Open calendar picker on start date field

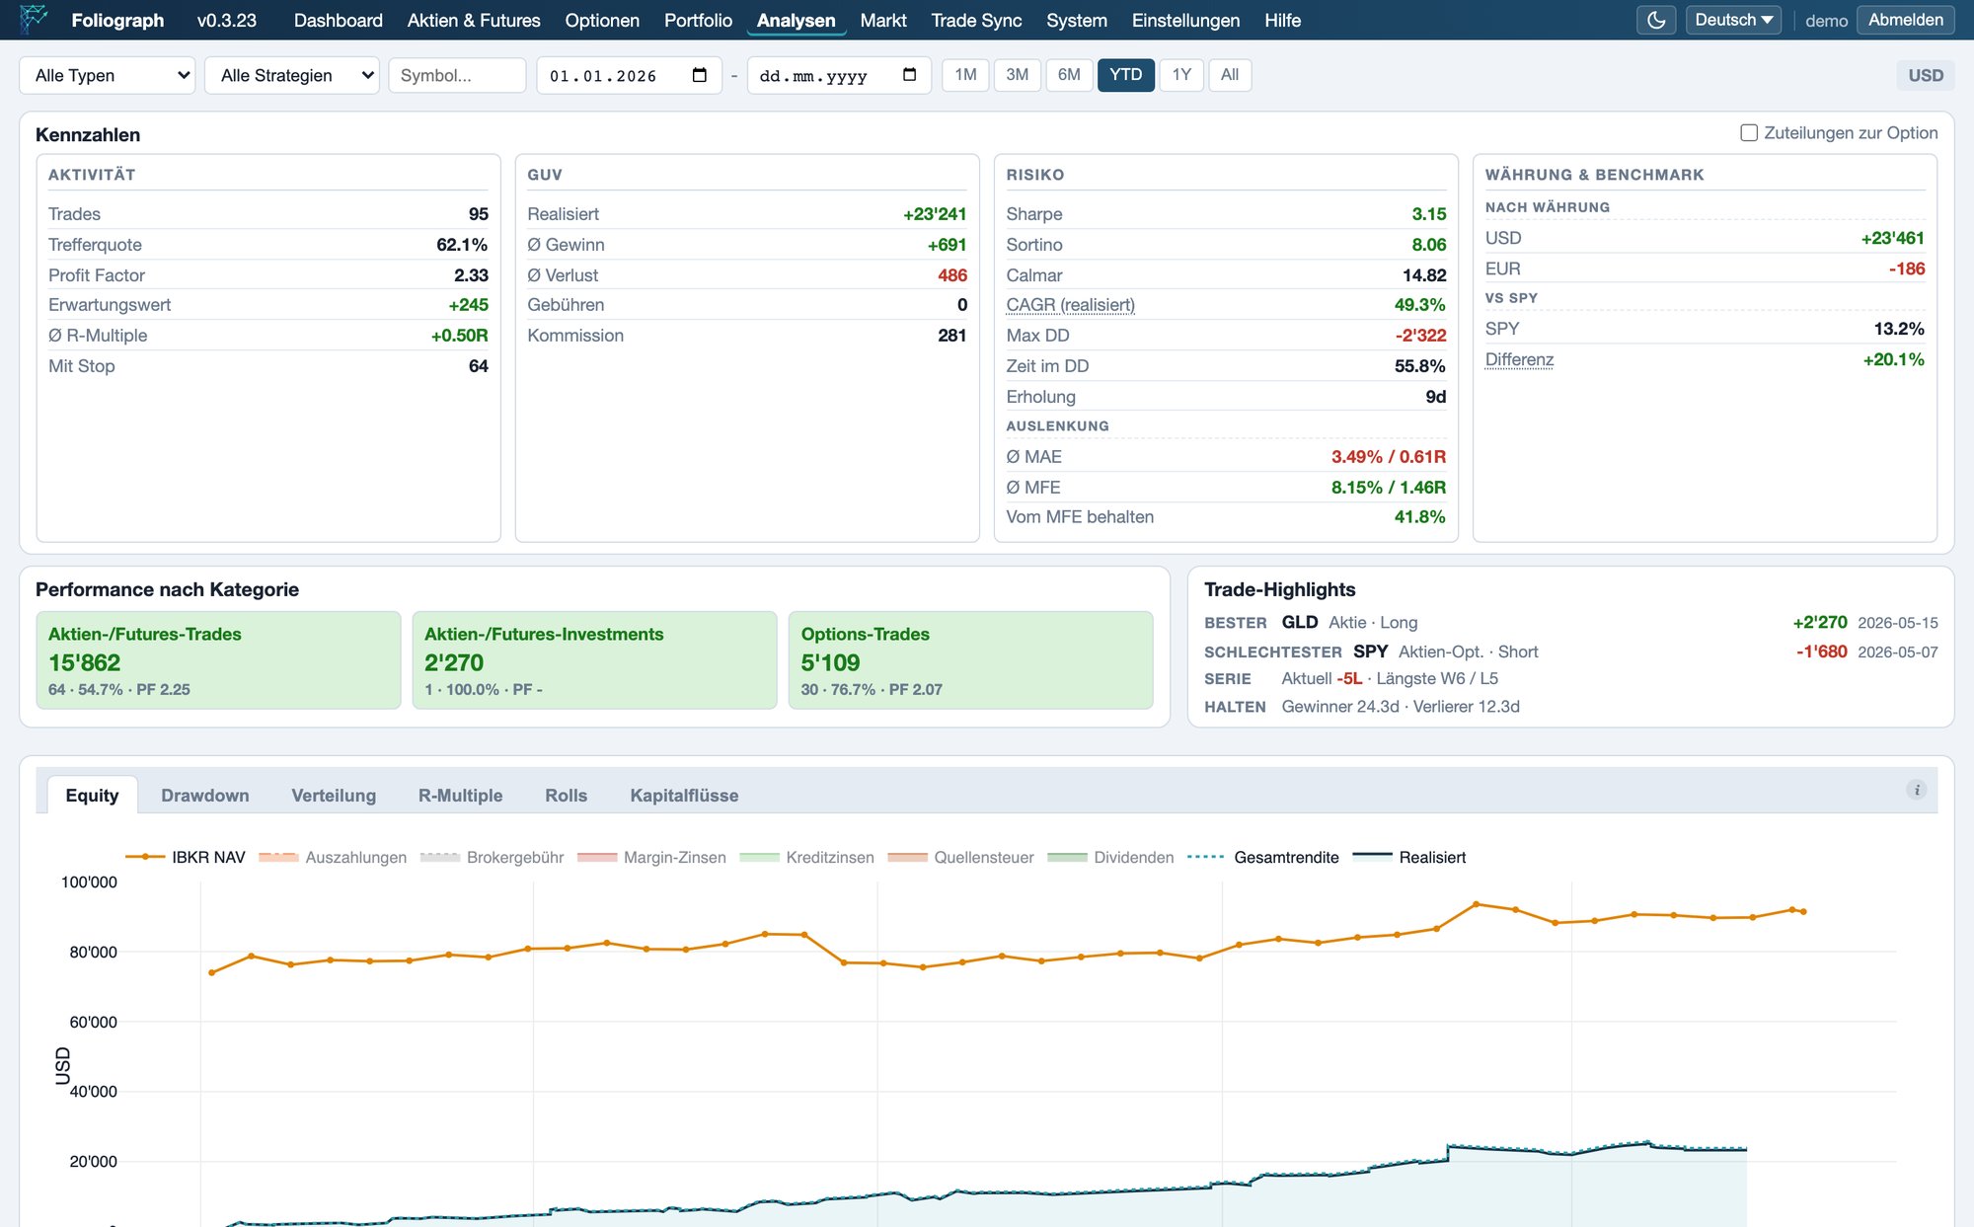[700, 75]
